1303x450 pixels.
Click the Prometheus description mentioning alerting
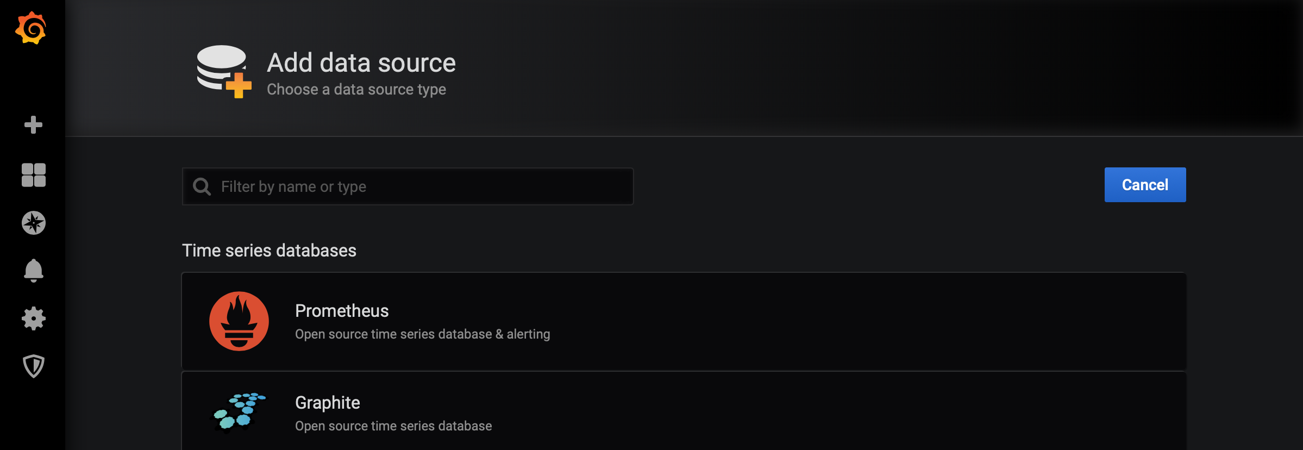click(422, 334)
